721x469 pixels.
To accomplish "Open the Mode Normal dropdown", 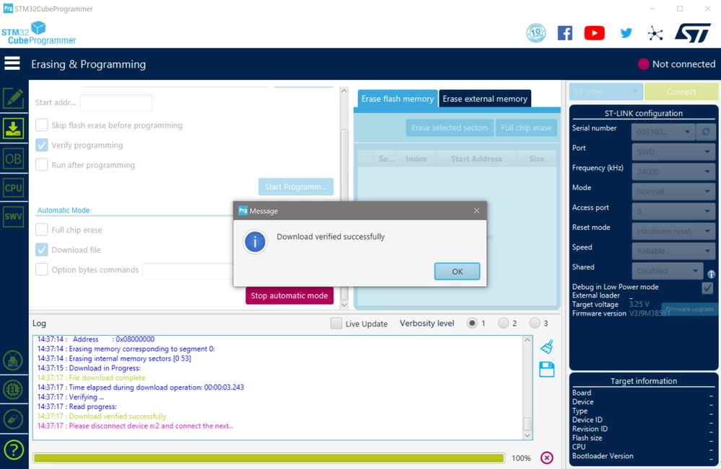I will pos(673,192).
